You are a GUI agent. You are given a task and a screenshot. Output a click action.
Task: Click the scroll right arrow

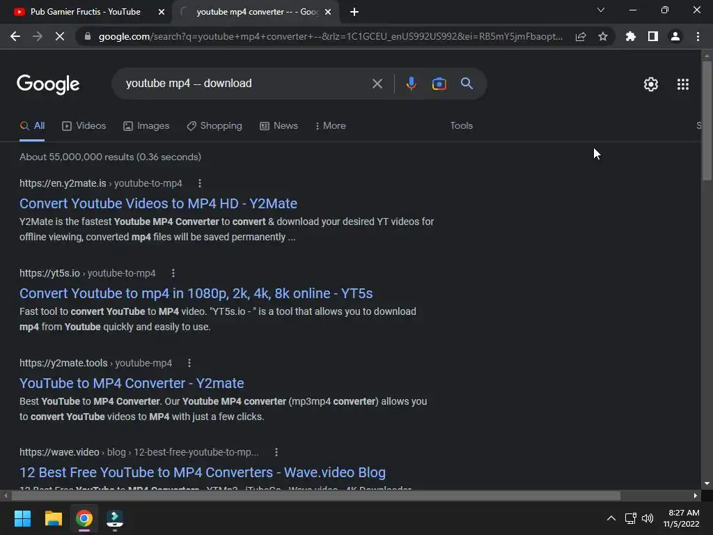coord(696,495)
